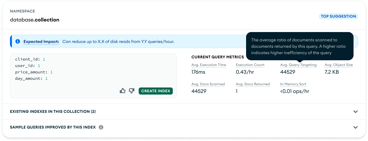Expand Existing Indexes chevron

(355, 112)
